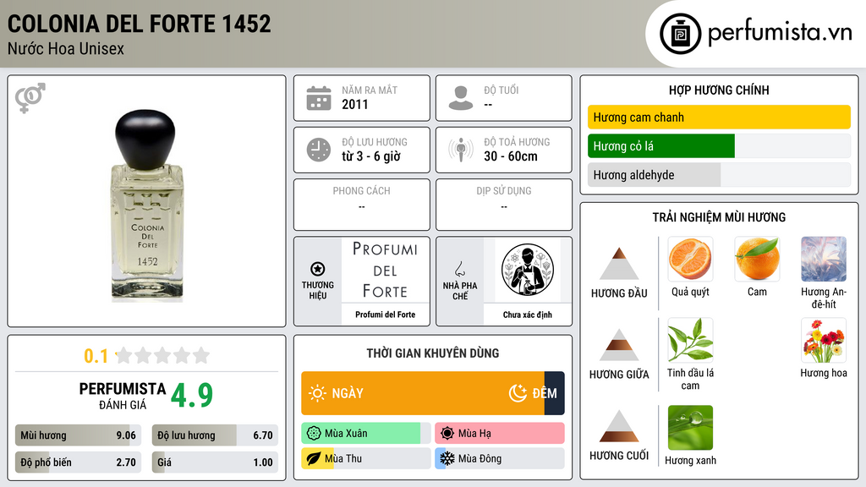Click the autumn leaf icon for Mùa Thu
866x487 pixels.
[x=314, y=458]
